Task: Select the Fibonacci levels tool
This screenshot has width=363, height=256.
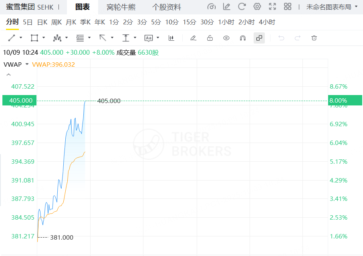Action: coord(80,38)
